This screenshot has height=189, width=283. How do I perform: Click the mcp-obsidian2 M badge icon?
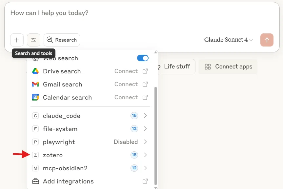coord(35,168)
